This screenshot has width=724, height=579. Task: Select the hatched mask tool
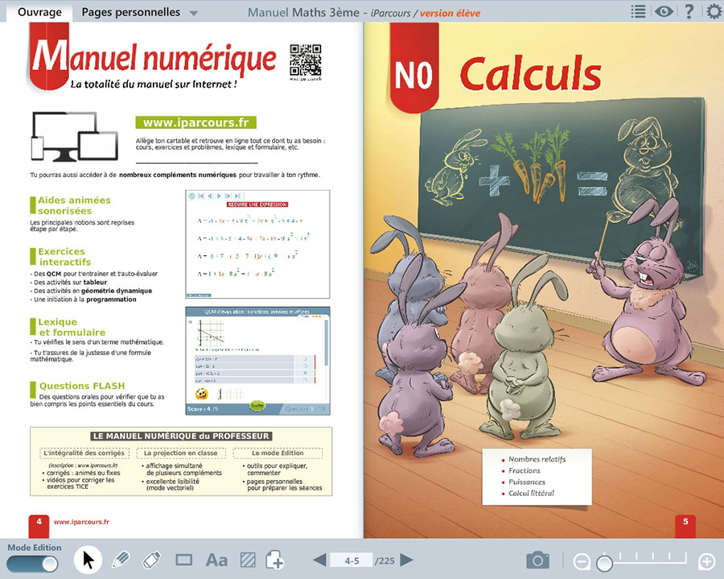click(x=248, y=560)
